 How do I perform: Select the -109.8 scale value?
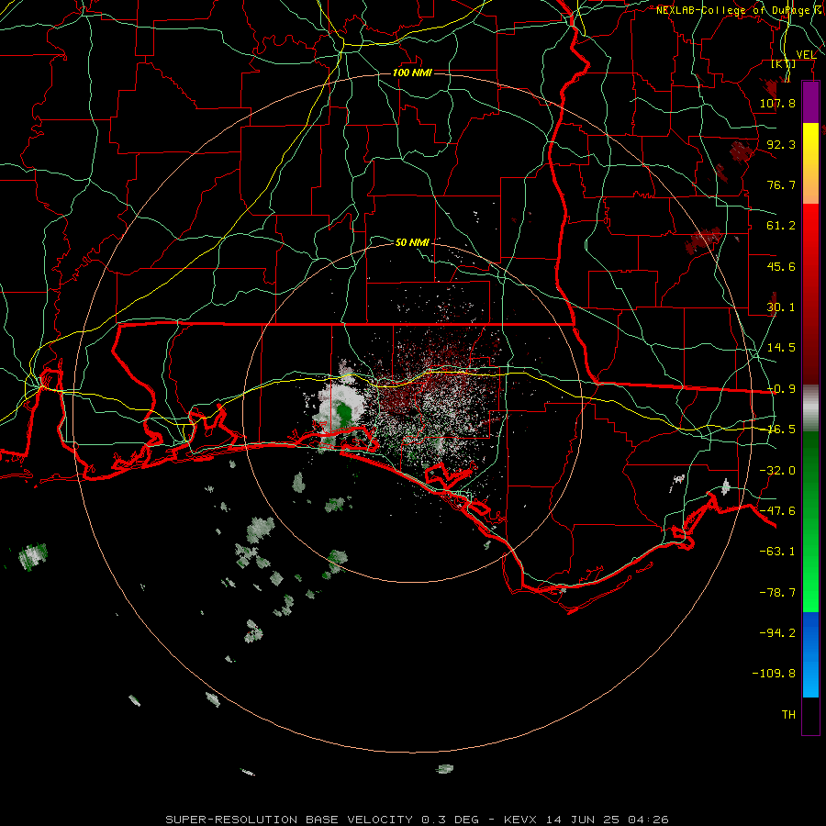point(775,674)
